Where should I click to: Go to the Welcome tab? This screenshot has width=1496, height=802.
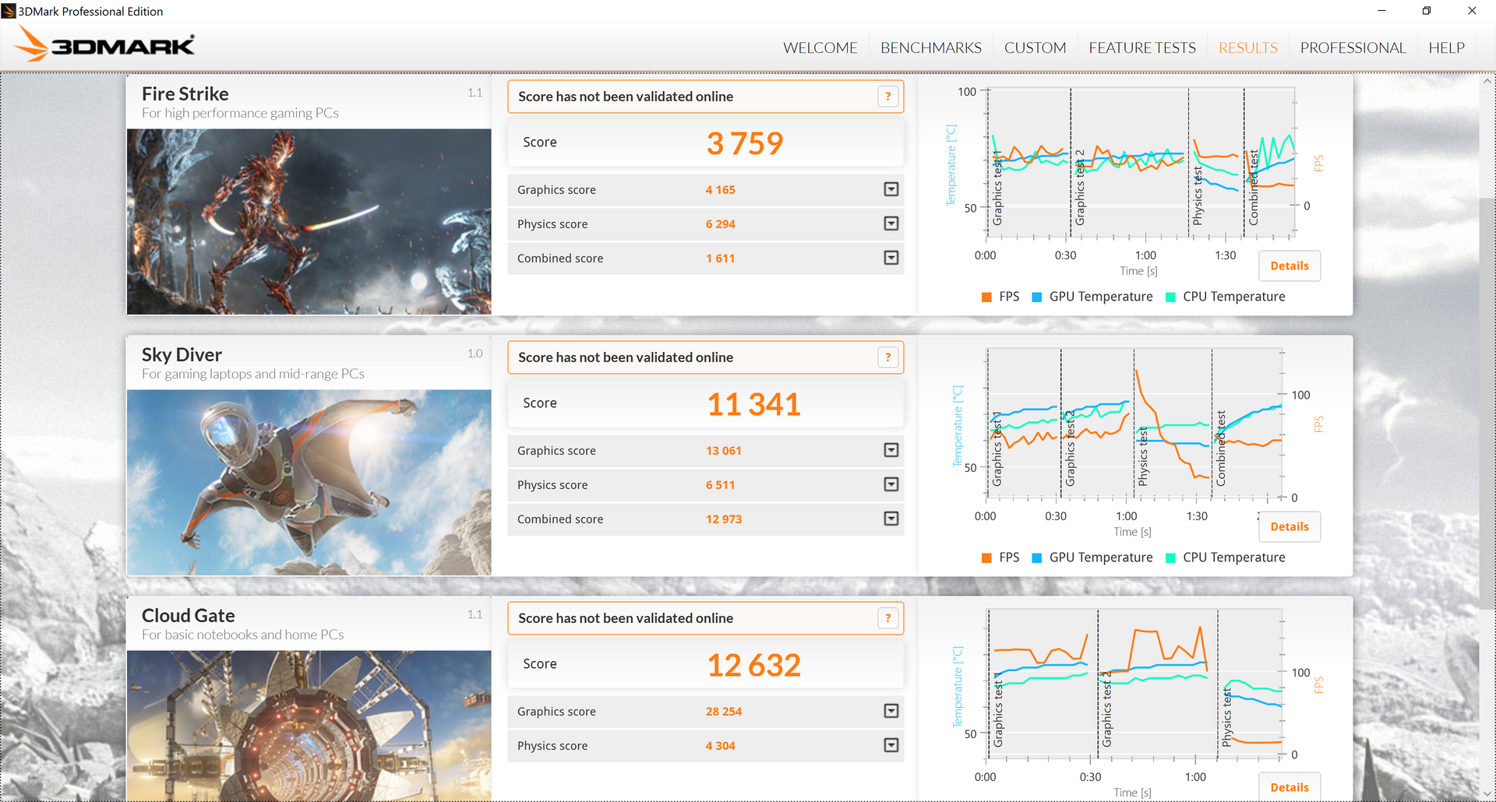tap(820, 48)
